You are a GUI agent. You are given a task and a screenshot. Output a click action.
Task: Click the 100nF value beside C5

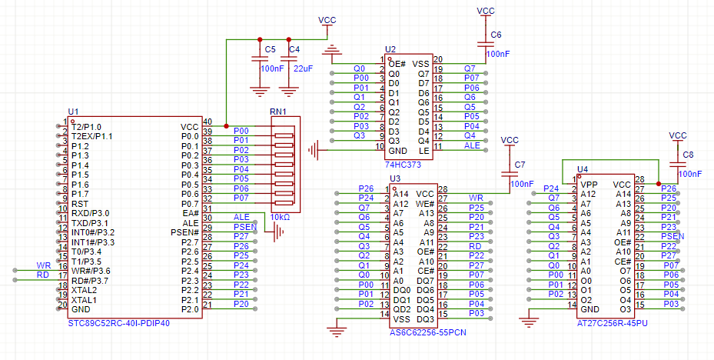click(272, 68)
